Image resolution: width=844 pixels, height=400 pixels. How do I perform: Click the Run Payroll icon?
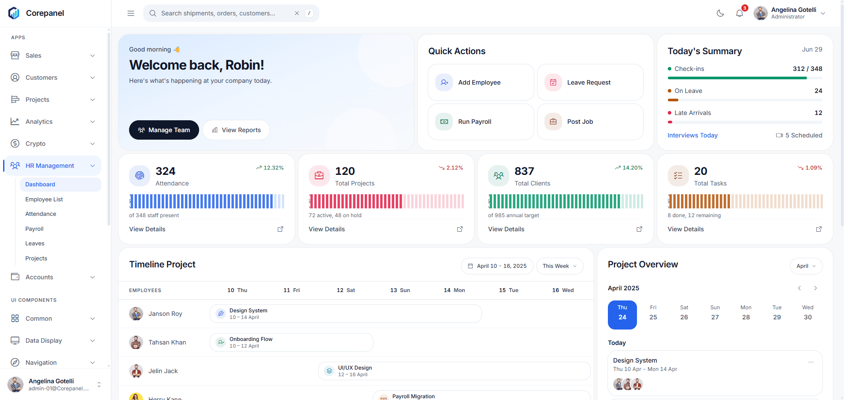[444, 122]
